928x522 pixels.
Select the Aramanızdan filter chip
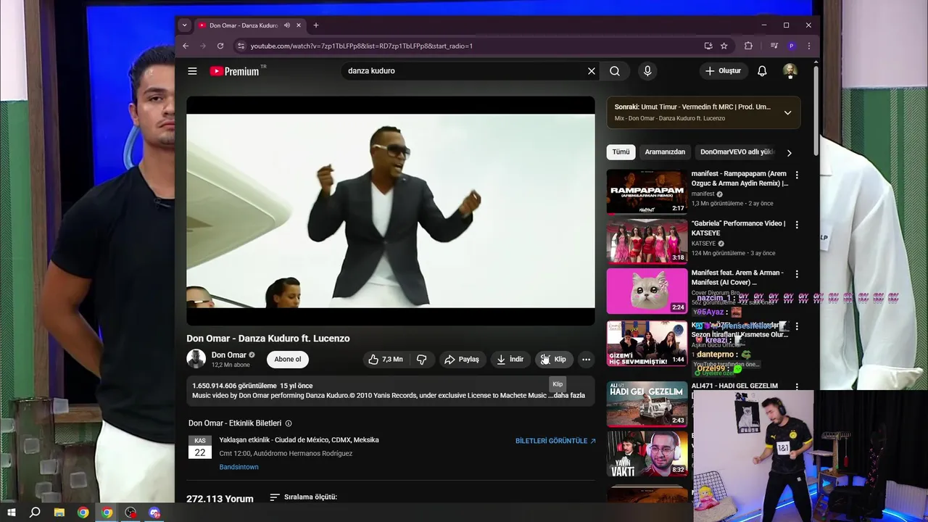coord(665,152)
